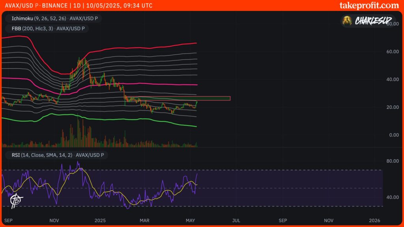404x227 pixels.
Task: Click the takeprofit.com branding banner
Action: click(370, 6)
